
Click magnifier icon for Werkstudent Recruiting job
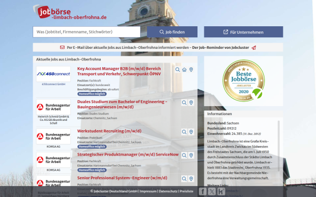[x=184, y=132]
